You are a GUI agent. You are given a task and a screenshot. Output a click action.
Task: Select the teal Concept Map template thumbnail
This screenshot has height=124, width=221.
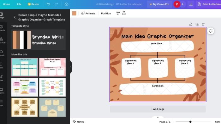pos(25,67)
